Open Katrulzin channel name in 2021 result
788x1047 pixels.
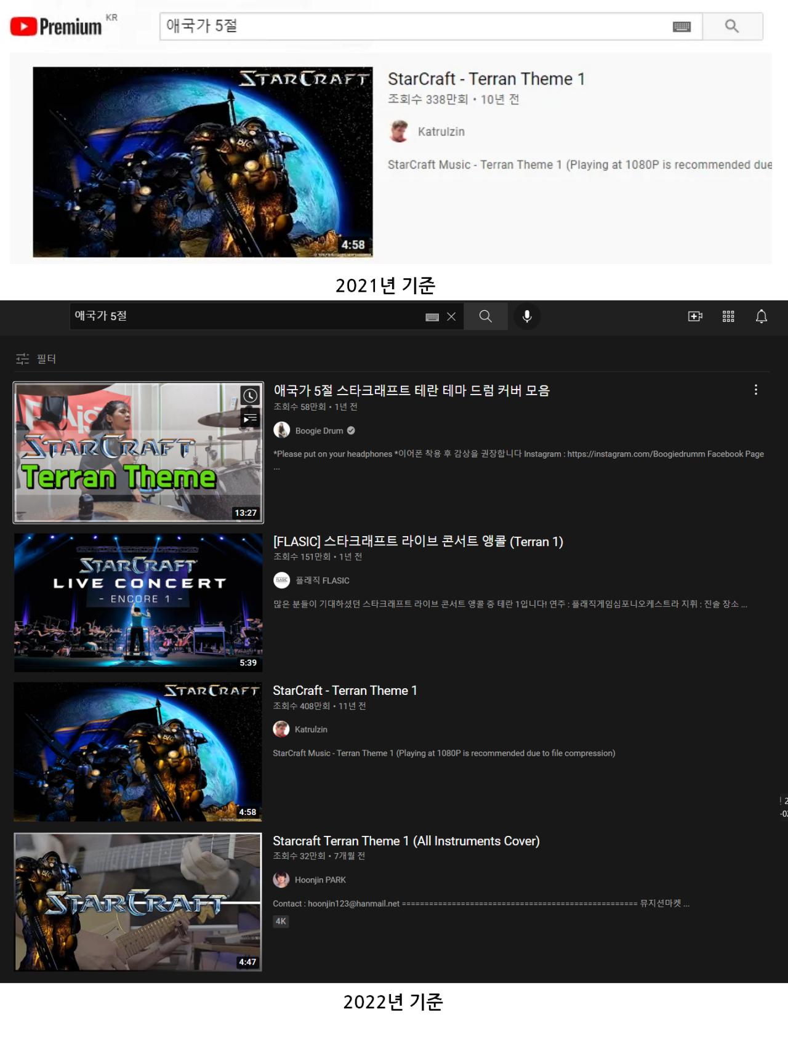[x=441, y=132]
